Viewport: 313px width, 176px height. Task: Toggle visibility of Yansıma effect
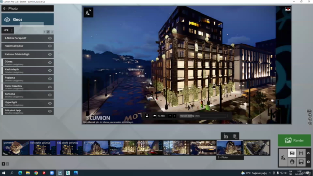point(50,95)
